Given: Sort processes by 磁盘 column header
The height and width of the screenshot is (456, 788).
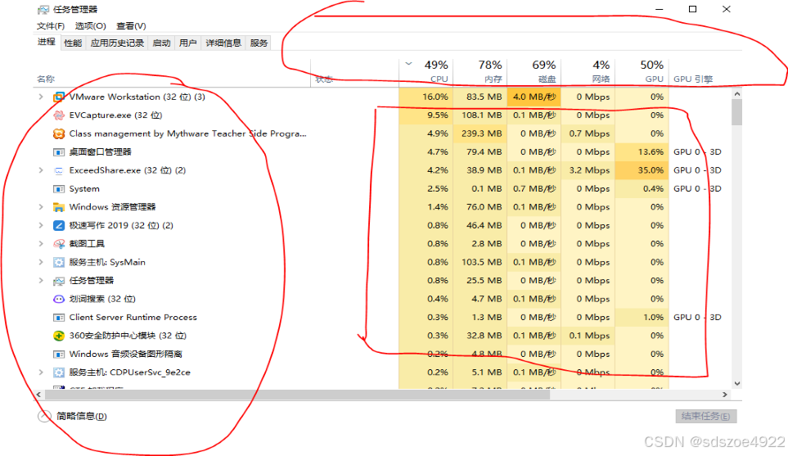Looking at the screenshot, I should click(x=534, y=72).
